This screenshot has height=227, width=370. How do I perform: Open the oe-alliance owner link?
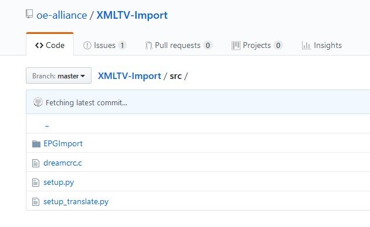(x=62, y=15)
